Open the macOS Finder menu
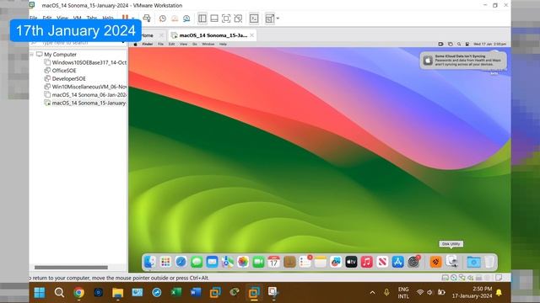 pyautogui.click(x=148, y=45)
